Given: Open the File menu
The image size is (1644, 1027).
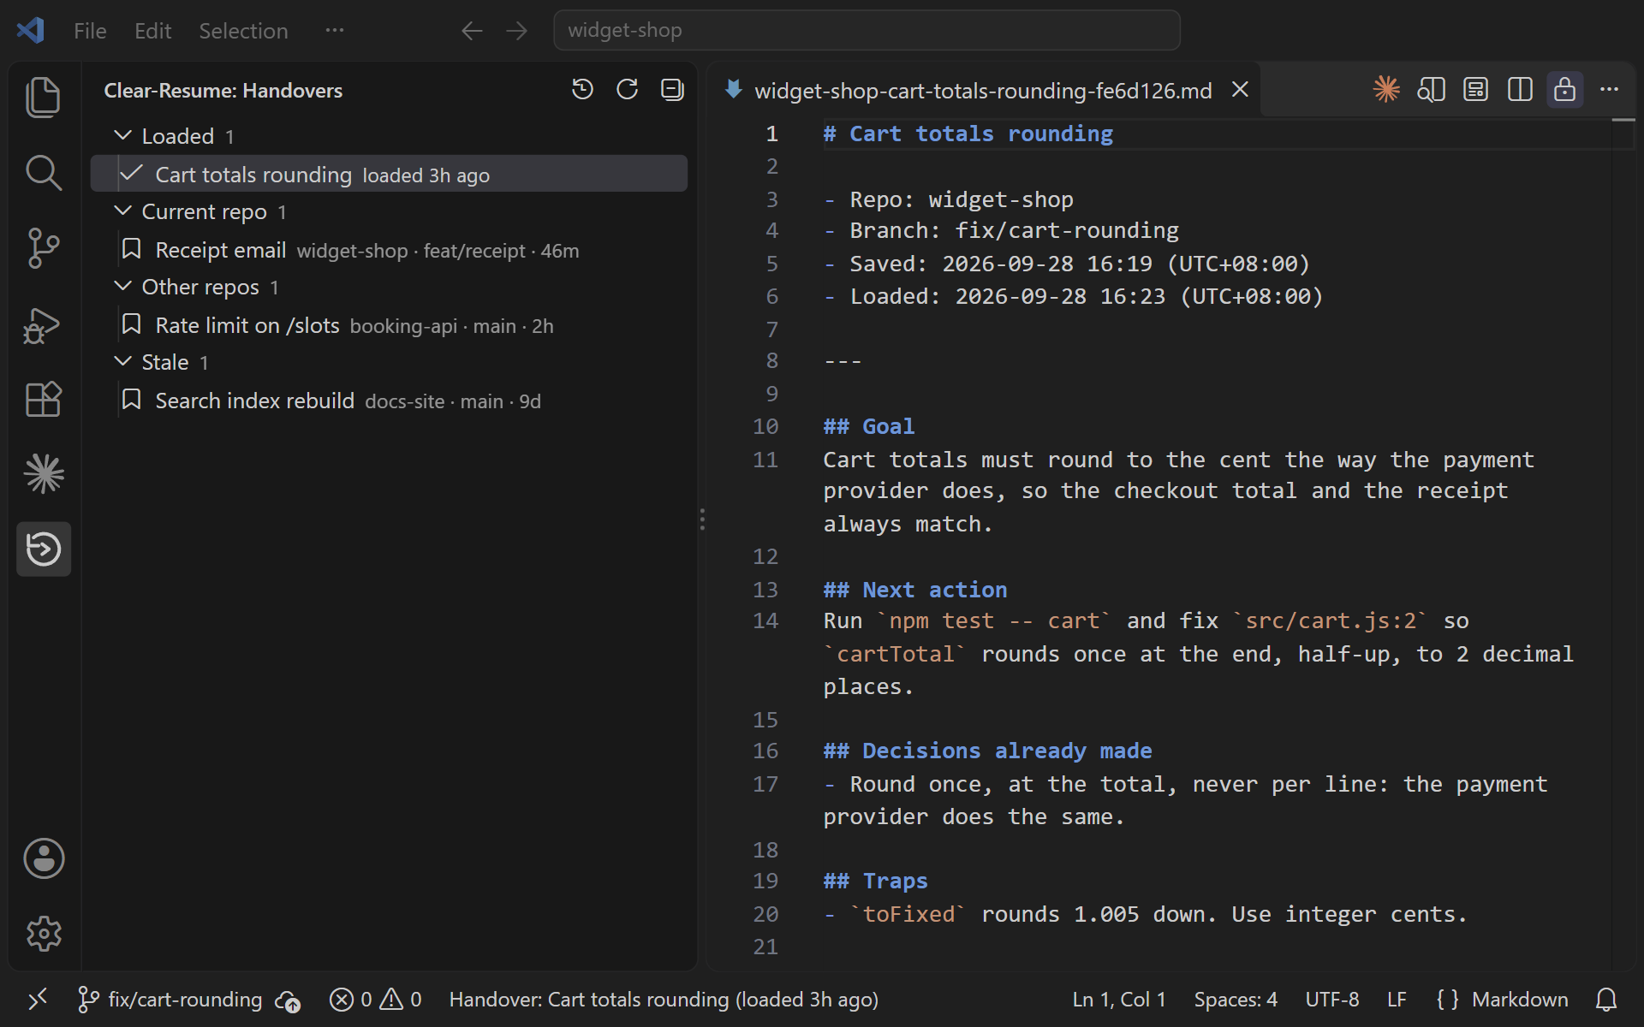Looking at the screenshot, I should (90, 31).
